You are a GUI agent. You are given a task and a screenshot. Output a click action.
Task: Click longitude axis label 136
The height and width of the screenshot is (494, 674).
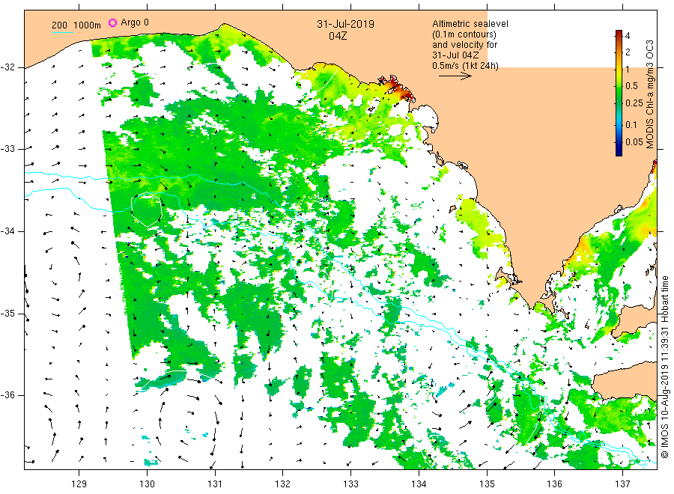point(554,484)
